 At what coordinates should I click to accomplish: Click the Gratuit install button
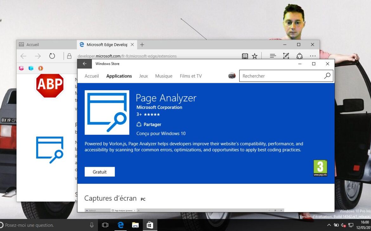[100, 172]
